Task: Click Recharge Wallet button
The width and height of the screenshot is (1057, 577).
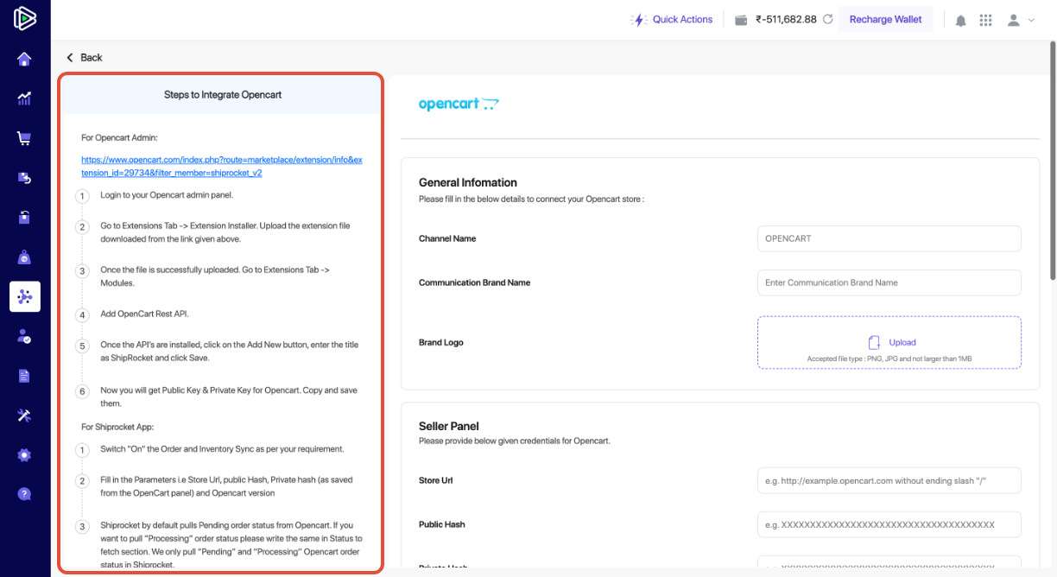Action: click(x=885, y=19)
